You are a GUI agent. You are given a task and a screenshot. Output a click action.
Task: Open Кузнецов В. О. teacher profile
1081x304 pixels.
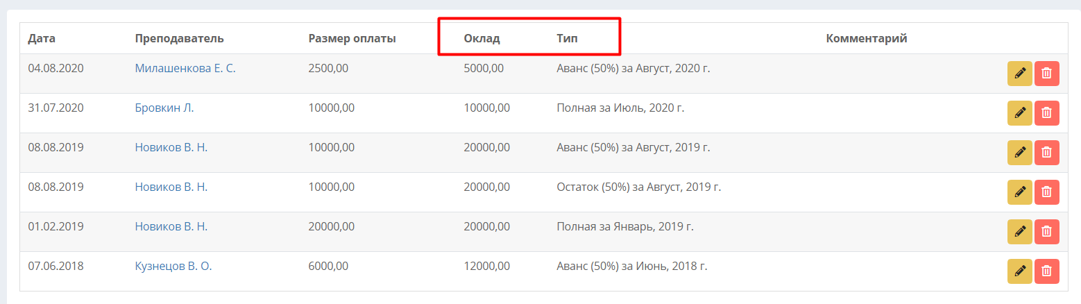[x=173, y=266]
